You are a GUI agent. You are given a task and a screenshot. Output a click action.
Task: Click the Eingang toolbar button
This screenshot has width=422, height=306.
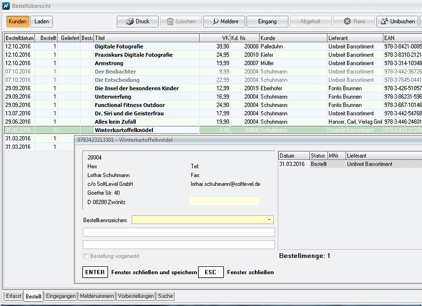[x=267, y=21]
